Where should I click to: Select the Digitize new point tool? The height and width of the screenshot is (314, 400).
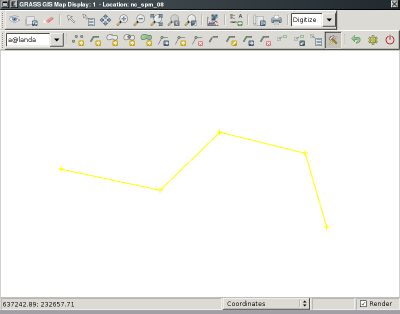click(x=78, y=40)
